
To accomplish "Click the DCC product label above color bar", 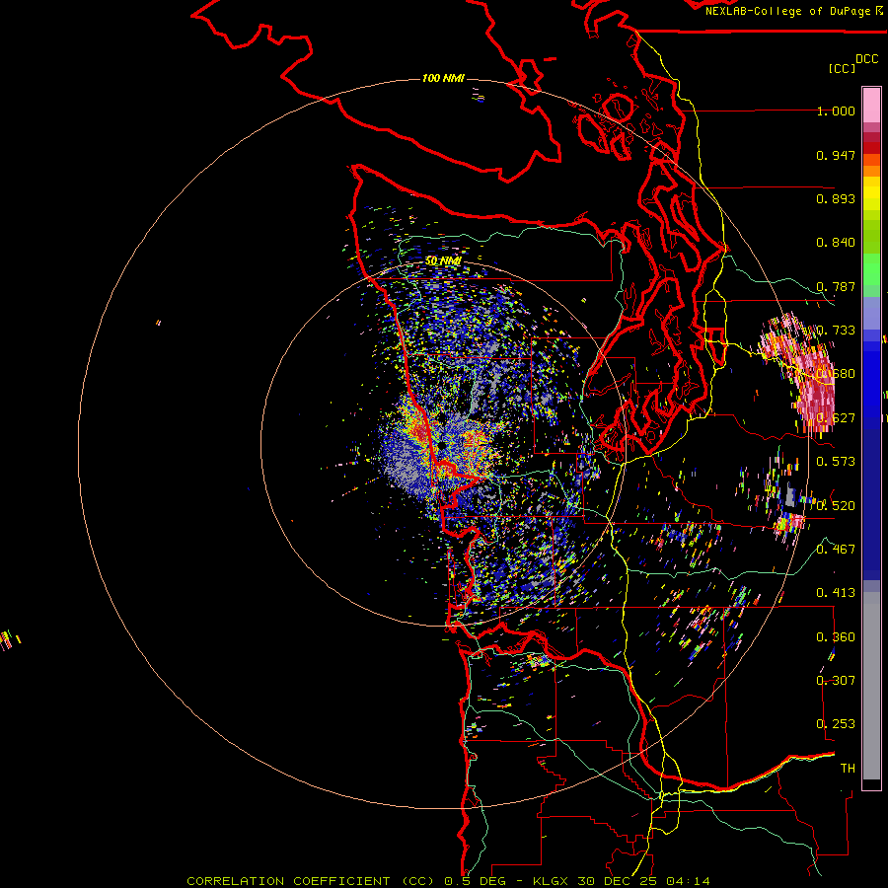I will (866, 59).
